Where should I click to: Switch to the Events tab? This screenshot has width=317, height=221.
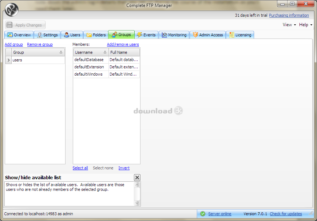click(x=146, y=35)
